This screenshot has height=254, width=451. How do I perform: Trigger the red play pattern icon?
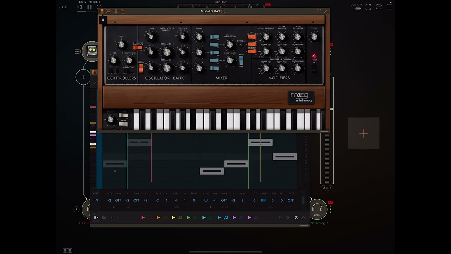point(143,218)
